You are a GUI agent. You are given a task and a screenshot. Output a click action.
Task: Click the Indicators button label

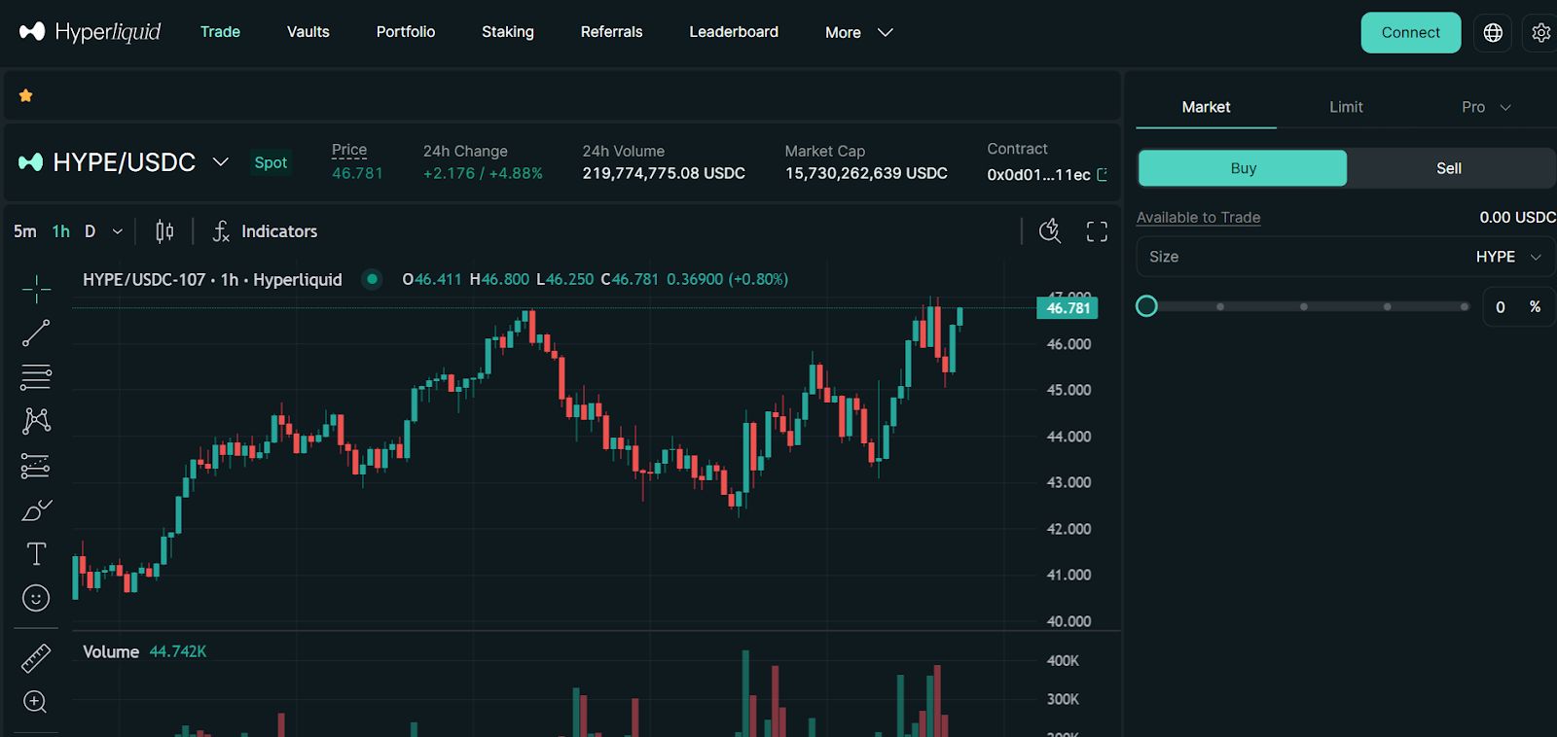point(279,231)
